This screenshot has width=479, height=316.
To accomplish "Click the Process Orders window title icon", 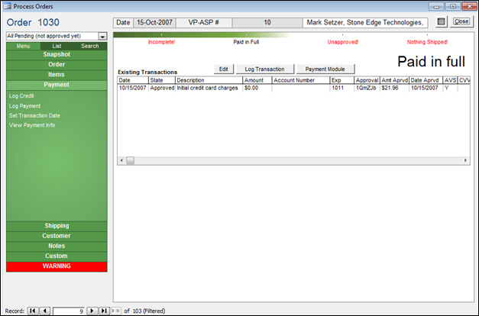I will pyautogui.click(x=7, y=5).
